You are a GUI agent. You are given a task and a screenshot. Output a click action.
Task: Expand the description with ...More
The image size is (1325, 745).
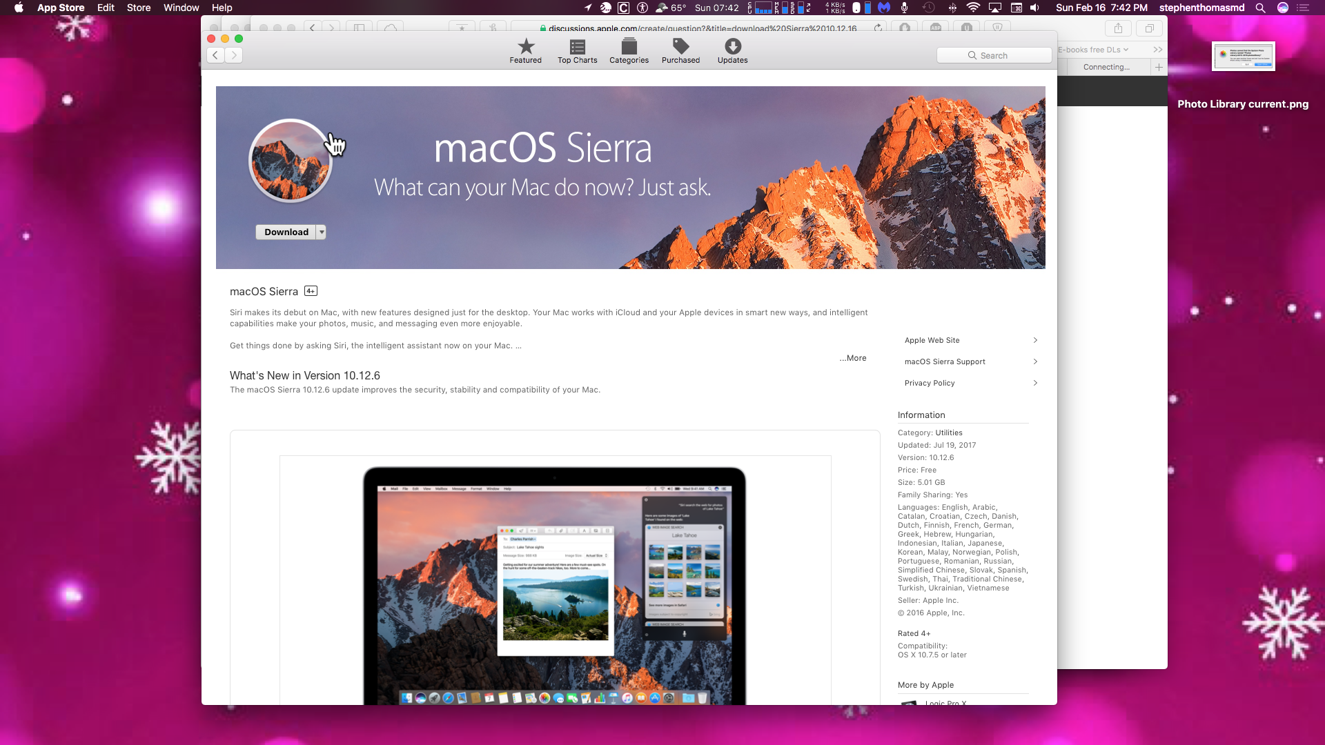pyautogui.click(x=853, y=358)
